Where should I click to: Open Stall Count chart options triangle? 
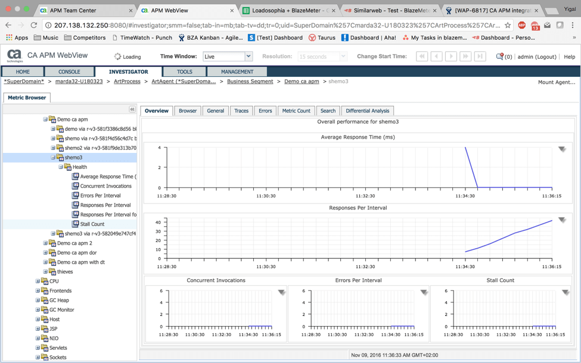(566, 292)
